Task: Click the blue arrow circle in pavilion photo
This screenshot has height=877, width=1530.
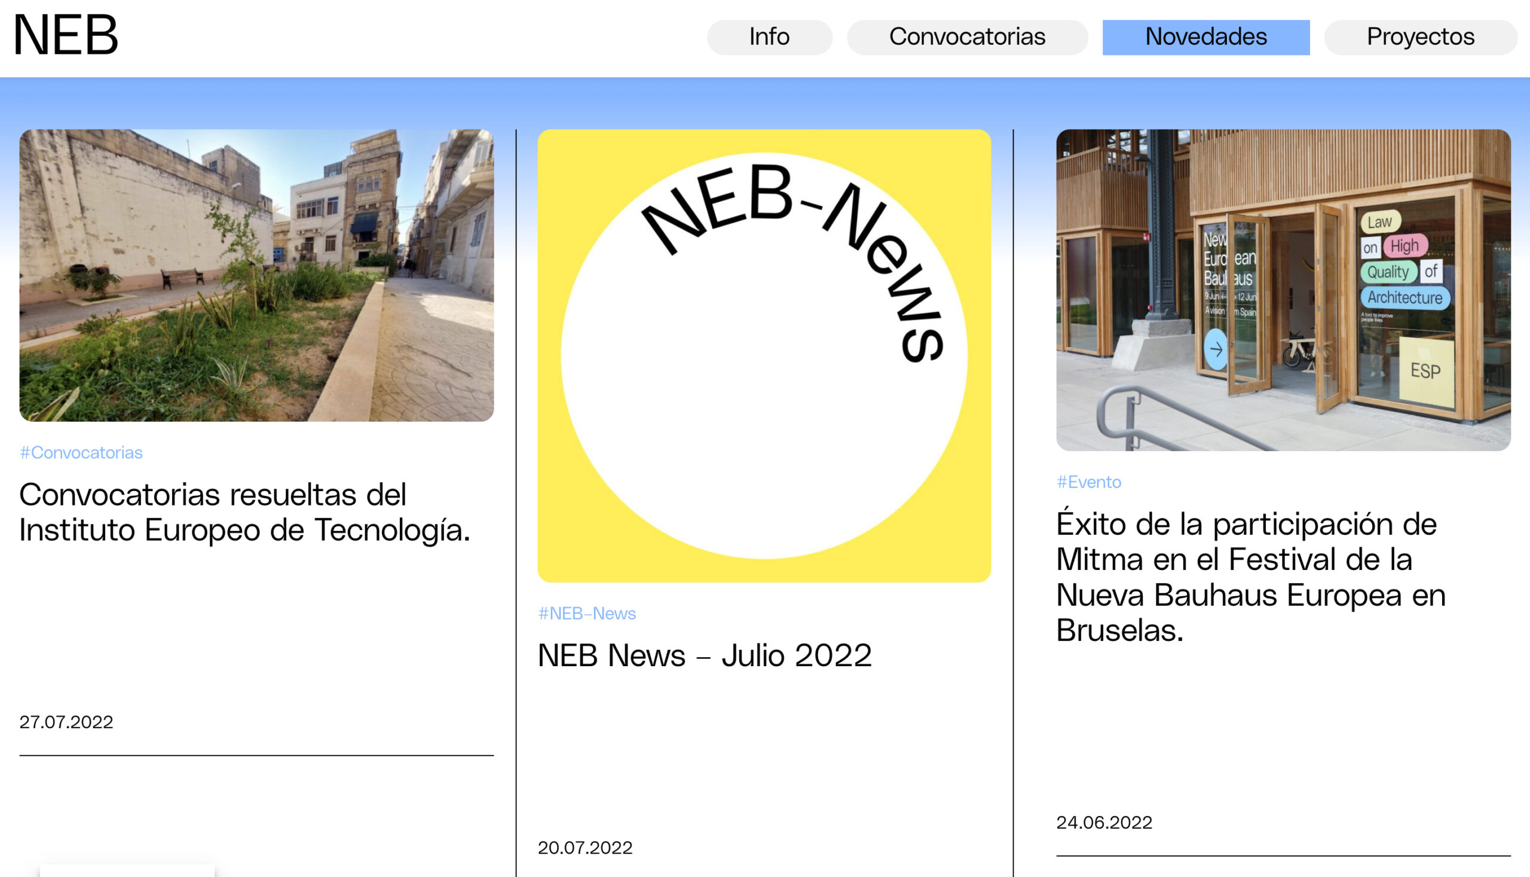Action: pyautogui.click(x=1216, y=349)
